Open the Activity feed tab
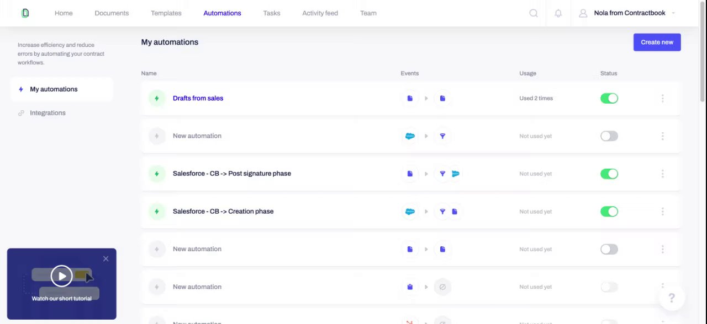 (x=320, y=13)
